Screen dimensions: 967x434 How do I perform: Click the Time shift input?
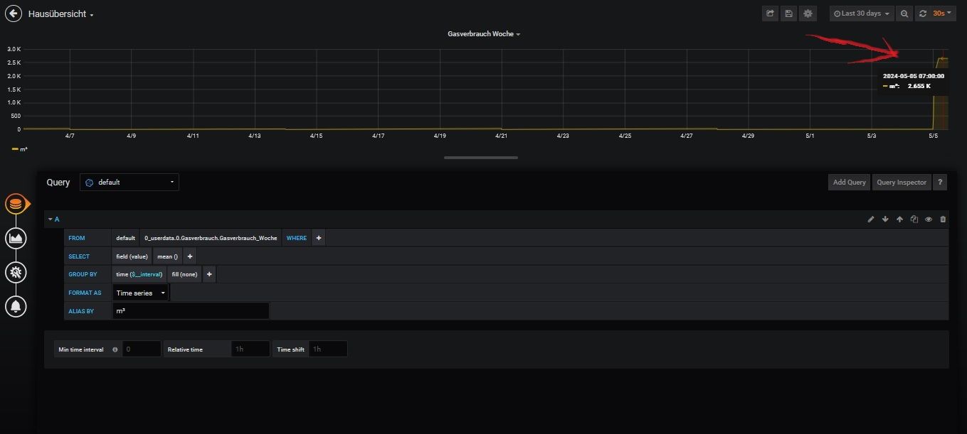[328, 349]
